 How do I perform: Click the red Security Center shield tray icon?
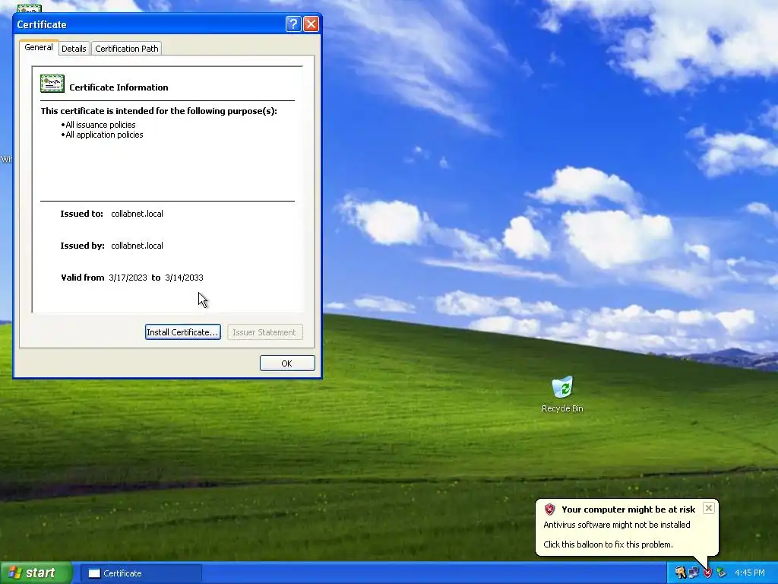pos(707,573)
